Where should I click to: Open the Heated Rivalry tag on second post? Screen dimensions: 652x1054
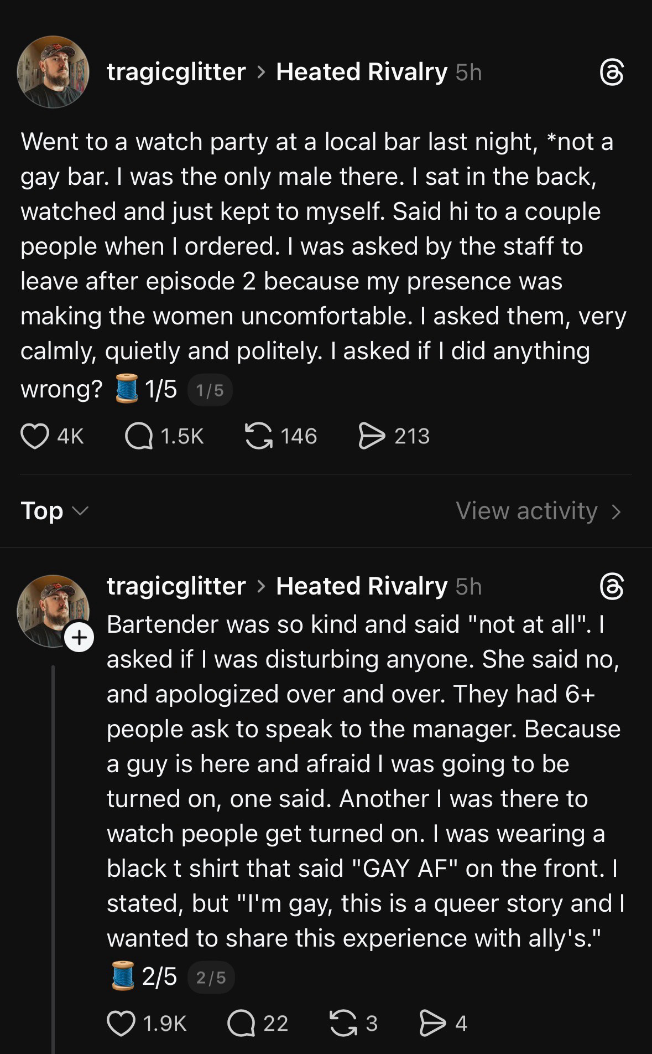(362, 586)
